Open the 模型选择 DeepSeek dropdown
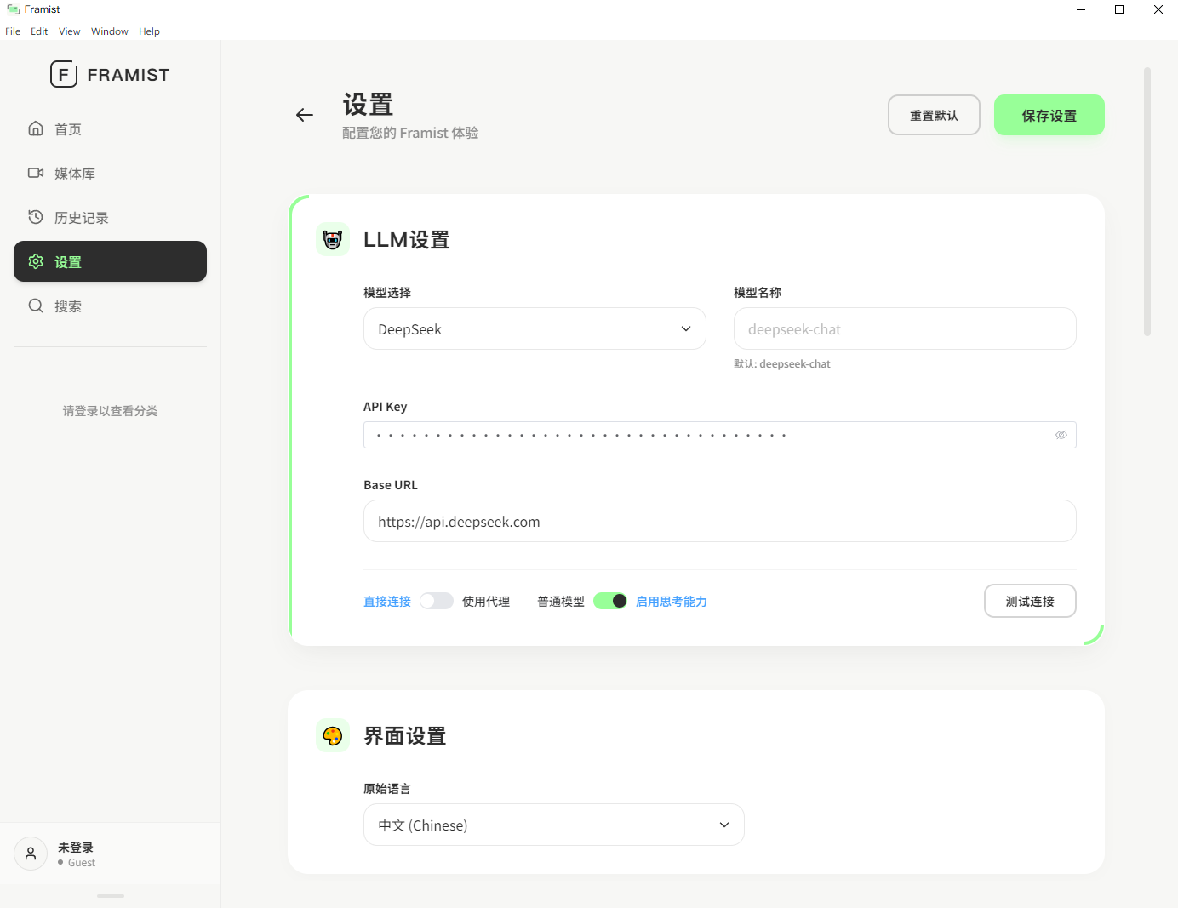 [x=535, y=328]
